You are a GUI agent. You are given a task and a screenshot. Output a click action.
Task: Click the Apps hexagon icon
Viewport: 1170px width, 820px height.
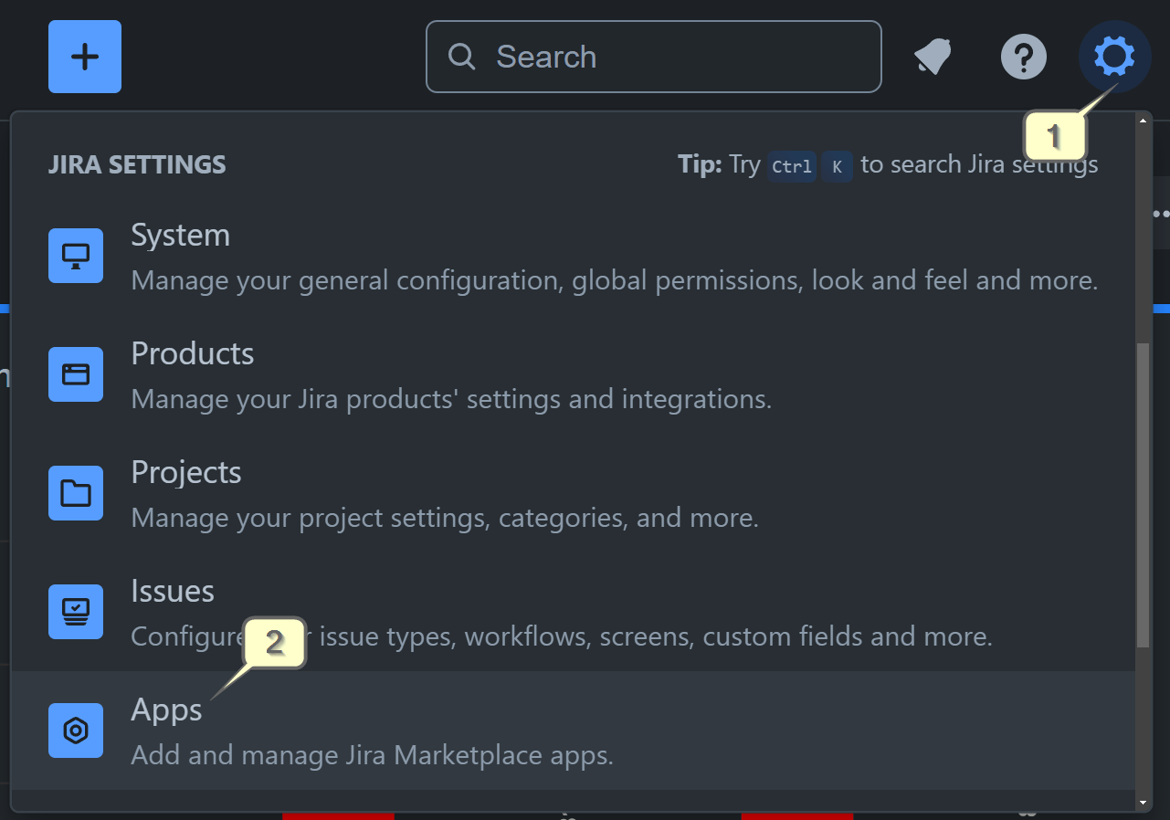(76, 731)
